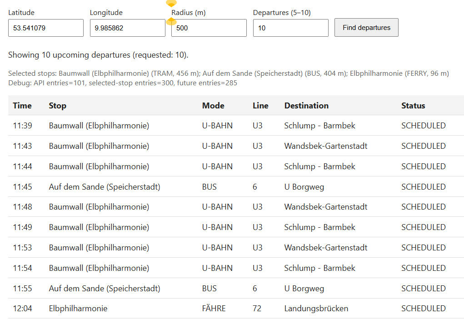
Task: Click Auf dem Sande stop in 11:55 row
Action: pos(105,289)
